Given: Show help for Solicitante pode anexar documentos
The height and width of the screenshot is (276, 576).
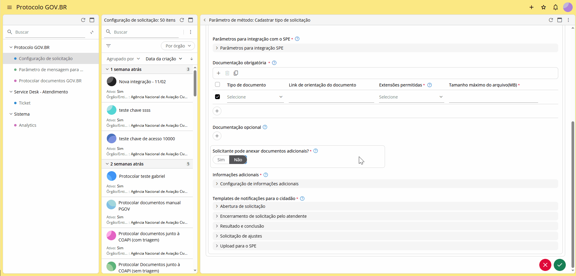Looking at the screenshot, I should (x=316, y=151).
